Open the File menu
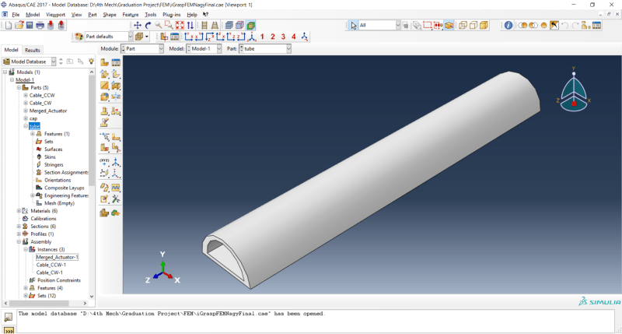 pyautogui.click(x=16, y=14)
